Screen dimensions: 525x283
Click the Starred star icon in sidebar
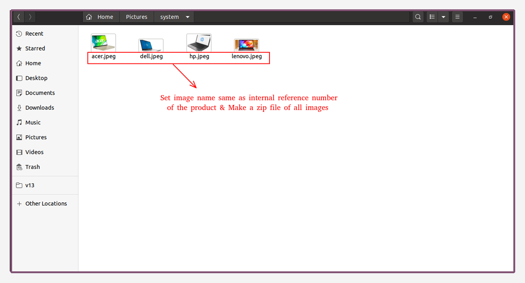click(x=19, y=48)
